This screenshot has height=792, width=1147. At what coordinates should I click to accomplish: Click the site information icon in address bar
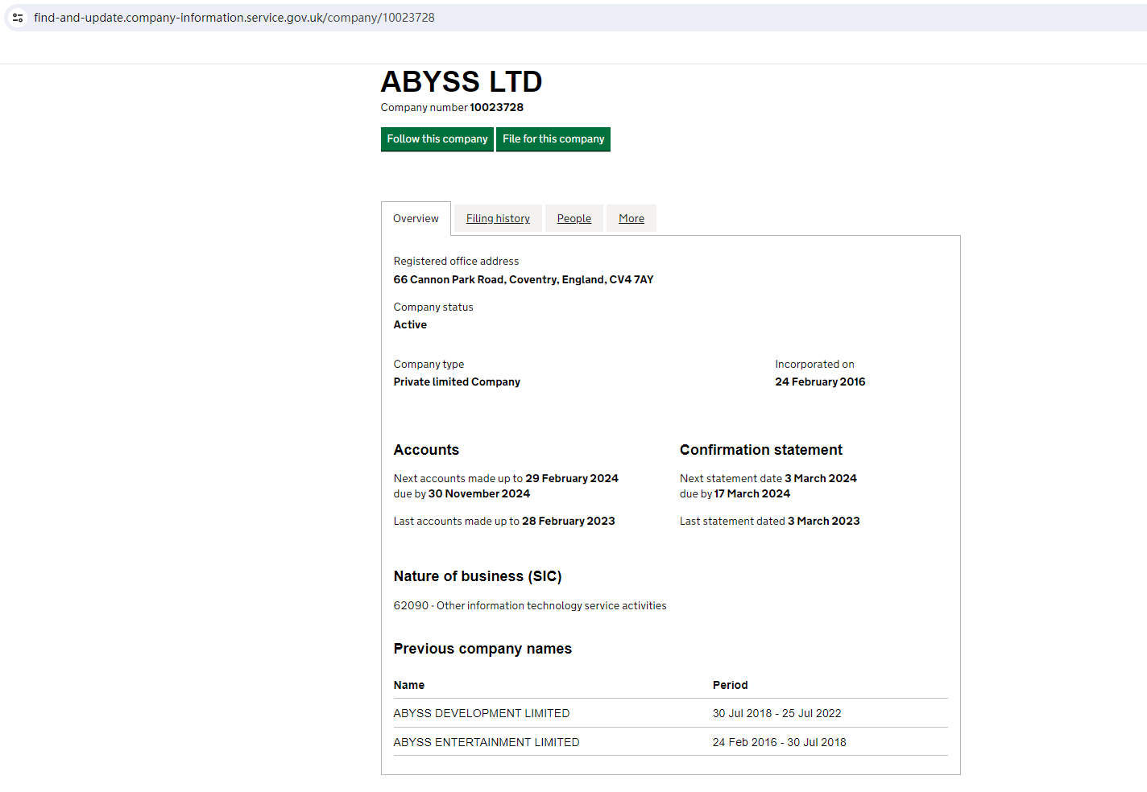17,17
